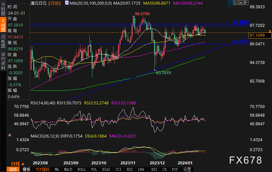Open 设置 settings in bottom bar
This screenshot has height=172, width=272.
pos(187,169)
